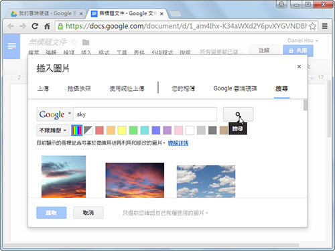This screenshot has width=335, height=251.
Task: Select the upload-by-URL tab
Action: coord(127,89)
